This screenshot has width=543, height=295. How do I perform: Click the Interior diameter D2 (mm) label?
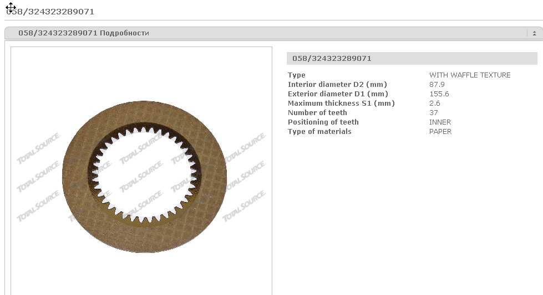tap(337, 85)
